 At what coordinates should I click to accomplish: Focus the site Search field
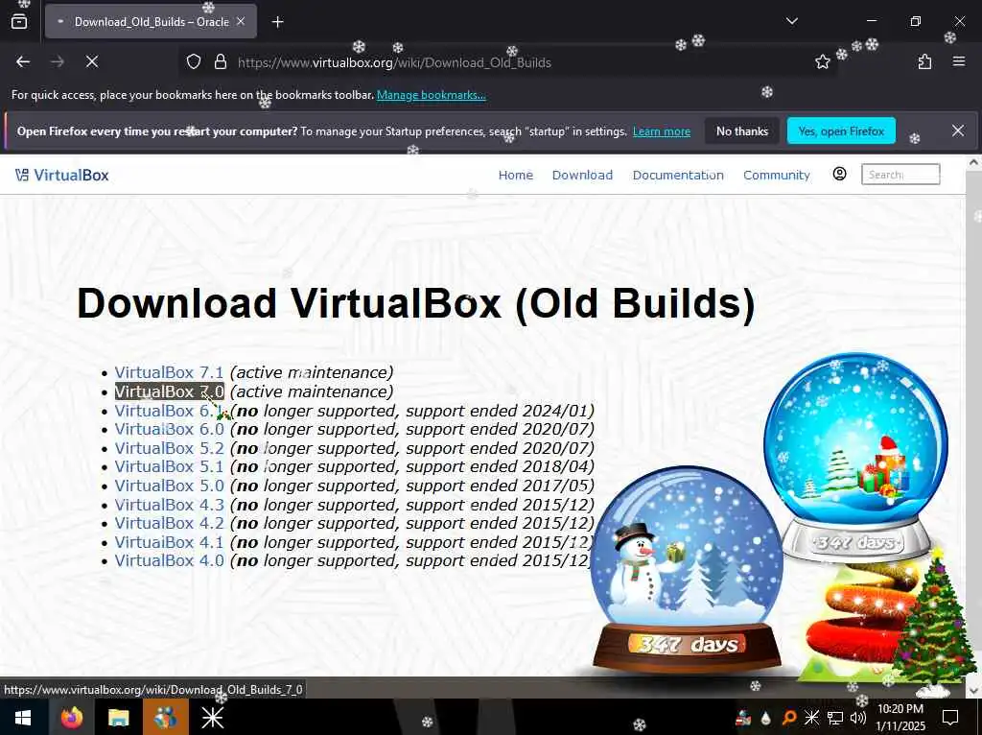click(900, 175)
